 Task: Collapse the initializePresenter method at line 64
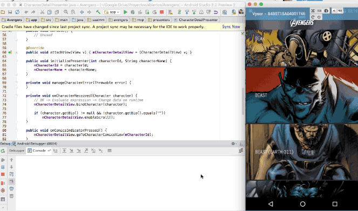(x=16, y=61)
